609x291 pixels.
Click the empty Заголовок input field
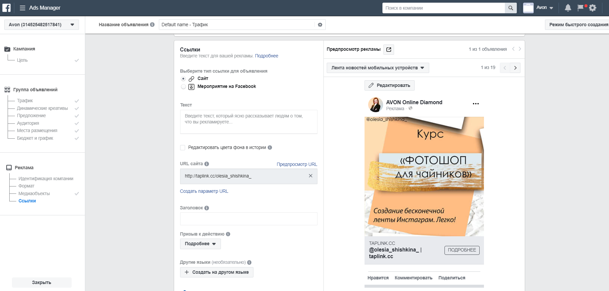click(x=248, y=219)
